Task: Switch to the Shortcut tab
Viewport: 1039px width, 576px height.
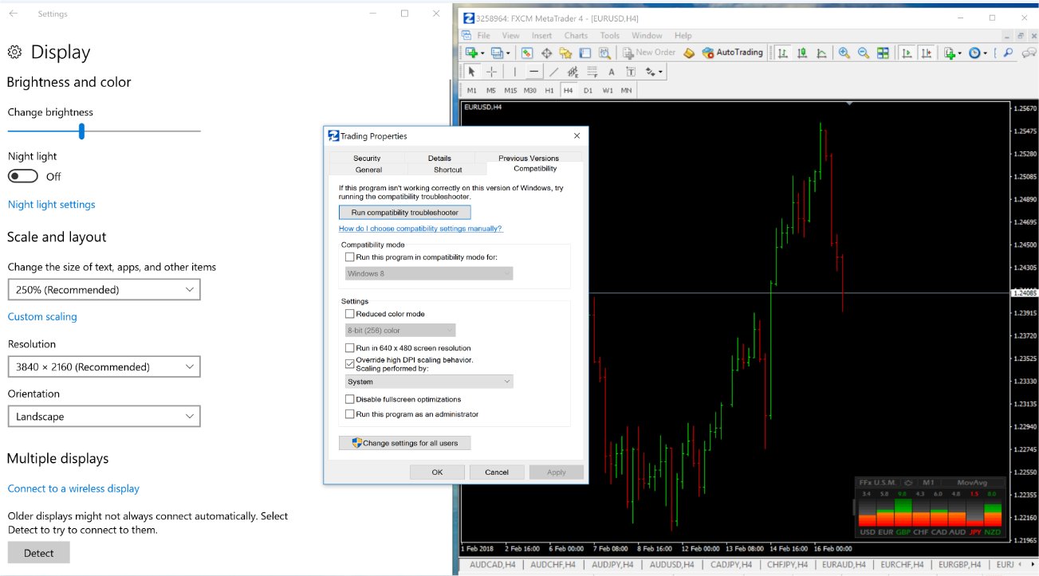Action: (x=448, y=170)
